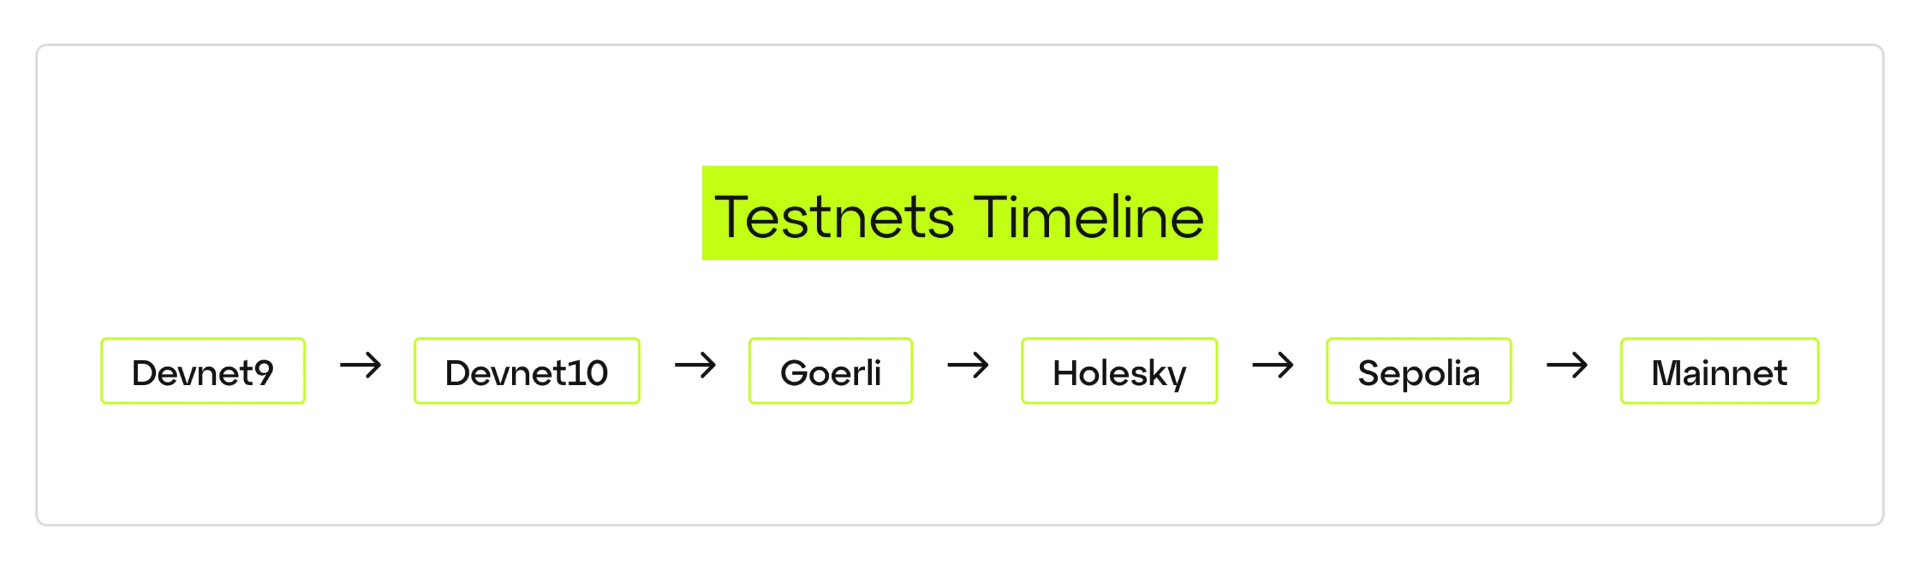Viewport: 1920px width, 570px height.
Task: Click the arrow between Goerli and Holesky
Action: [967, 365]
